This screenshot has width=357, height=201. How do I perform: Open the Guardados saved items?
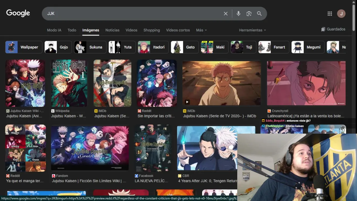click(x=333, y=29)
